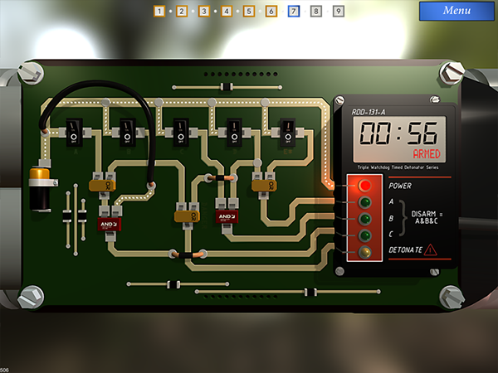Viewport: 498px width, 373px height.
Task: Toggle the middle rocker switch
Action: point(180,129)
